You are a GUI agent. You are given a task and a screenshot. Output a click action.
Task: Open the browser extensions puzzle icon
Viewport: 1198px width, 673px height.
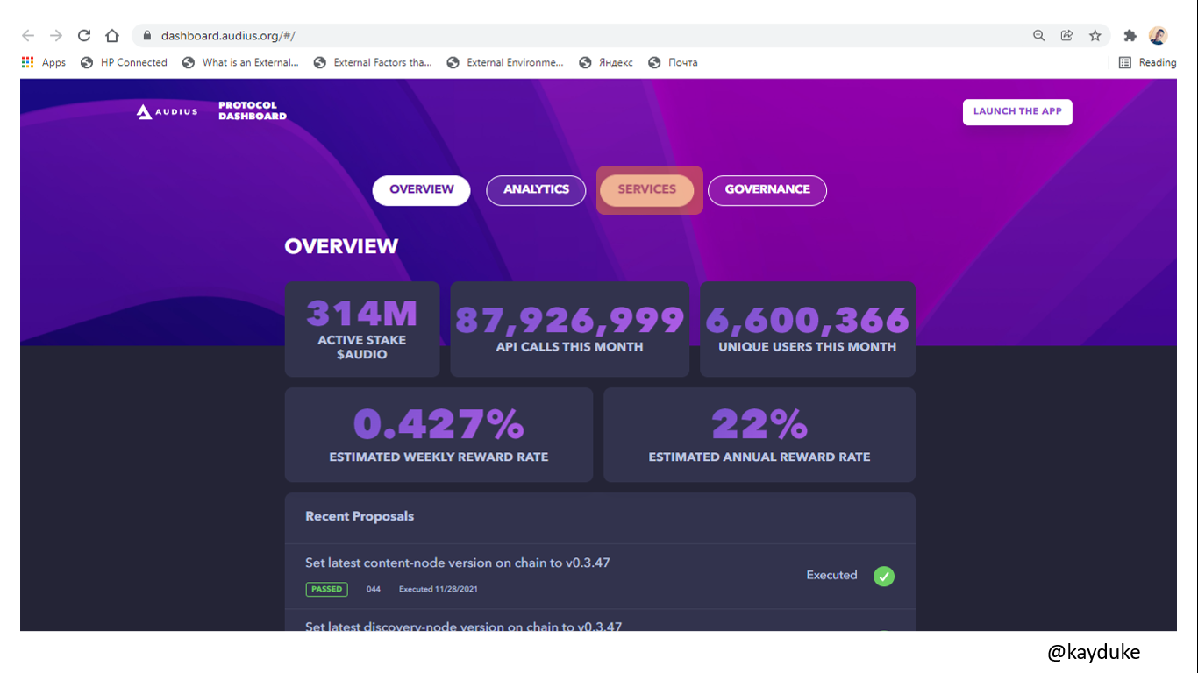pyautogui.click(x=1130, y=36)
